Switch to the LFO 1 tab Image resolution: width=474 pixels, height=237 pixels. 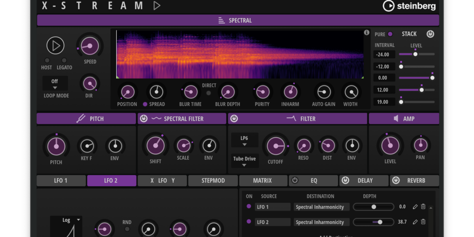click(x=61, y=180)
